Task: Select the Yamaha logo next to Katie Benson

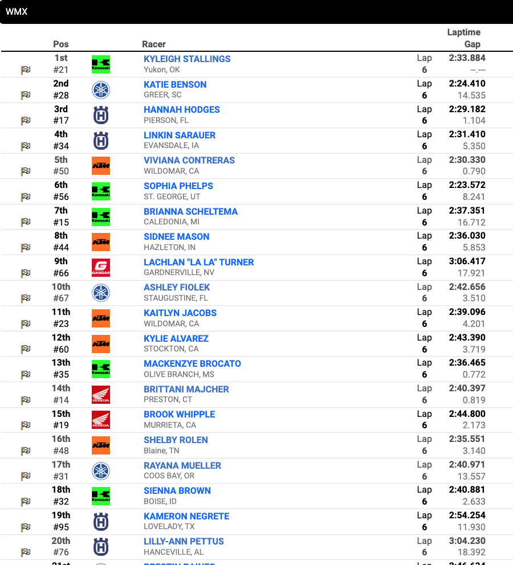Action: coord(101,89)
